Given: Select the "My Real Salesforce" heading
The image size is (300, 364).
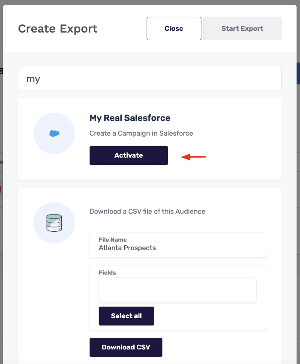Looking at the screenshot, I should pos(130,118).
